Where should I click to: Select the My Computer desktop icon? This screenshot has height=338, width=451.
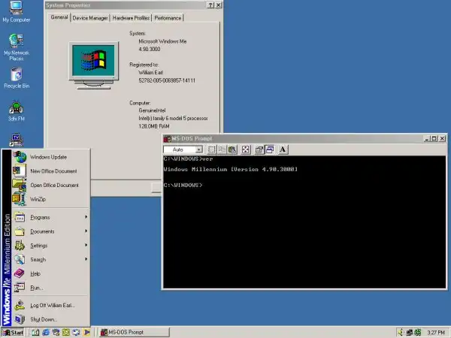[17, 11]
